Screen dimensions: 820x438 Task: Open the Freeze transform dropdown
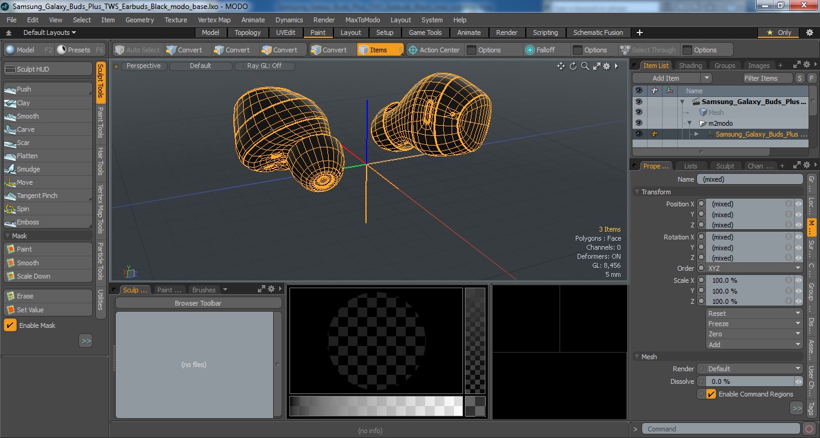[754, 324]
